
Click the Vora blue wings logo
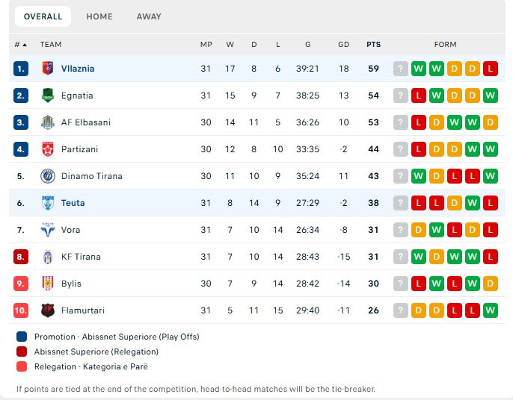pos(48,230)
